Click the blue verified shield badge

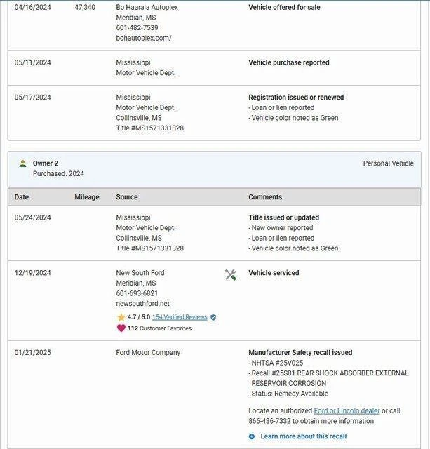tap(213, 317)
